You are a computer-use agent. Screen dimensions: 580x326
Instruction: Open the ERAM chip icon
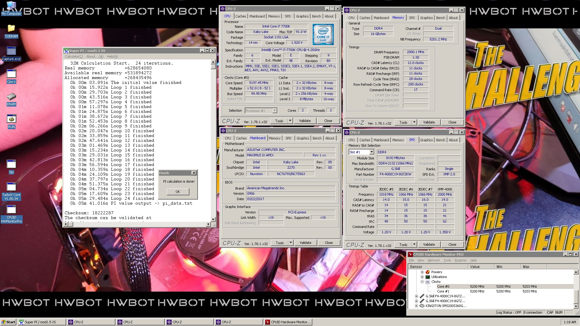[11, 99]
